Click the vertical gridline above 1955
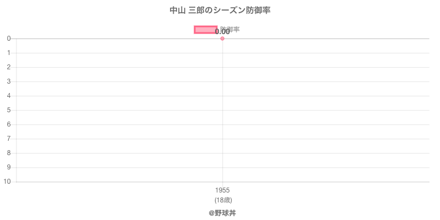 pyautogui.click(x=222, y=110)
